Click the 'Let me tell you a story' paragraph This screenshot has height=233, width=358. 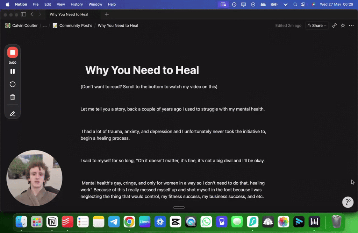pyautogui.click(x=173, y=109)
